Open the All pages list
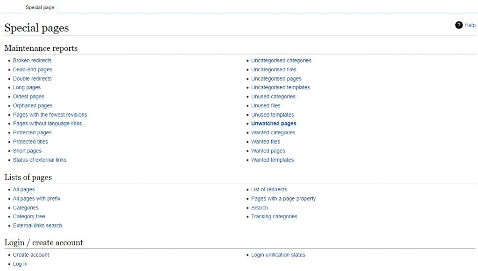 point(24,189)
